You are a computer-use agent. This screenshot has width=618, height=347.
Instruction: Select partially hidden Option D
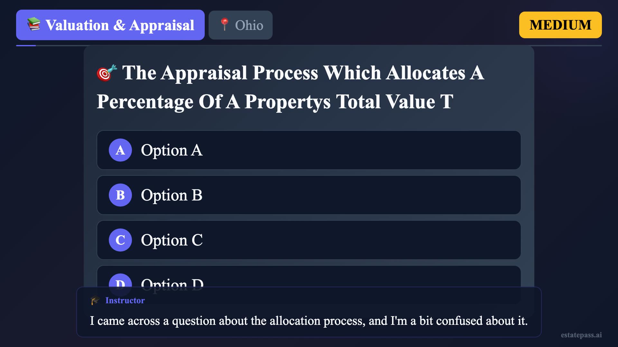click(309, 276)
